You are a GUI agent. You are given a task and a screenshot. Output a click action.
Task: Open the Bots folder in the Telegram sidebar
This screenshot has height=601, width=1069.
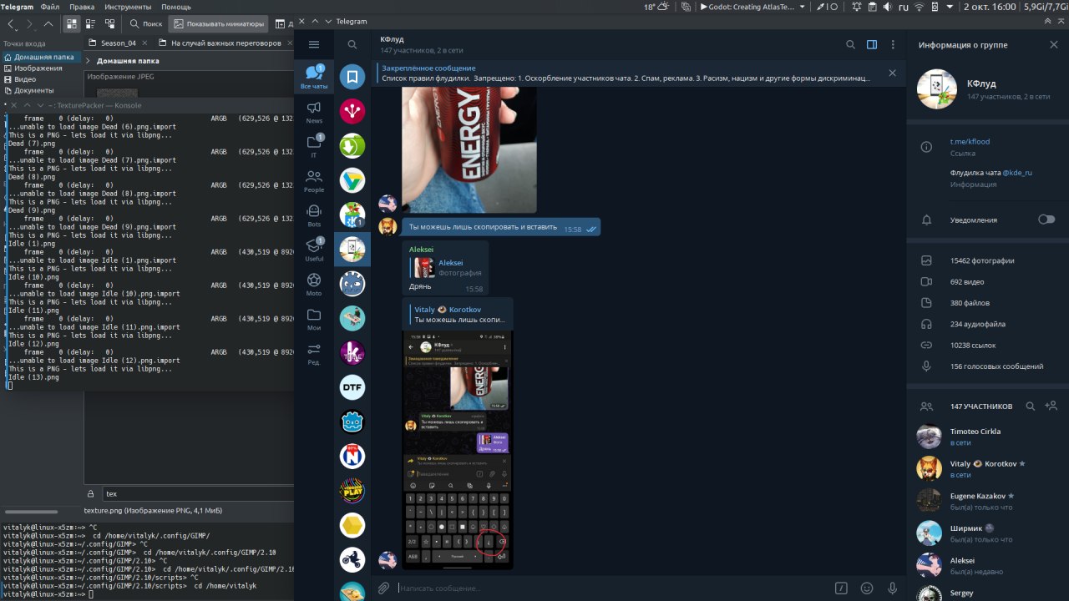[x=314, y=215]
